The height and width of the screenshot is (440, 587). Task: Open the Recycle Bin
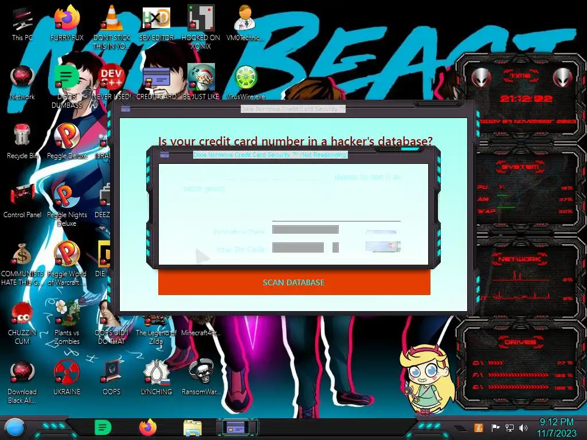pos(22,142)
